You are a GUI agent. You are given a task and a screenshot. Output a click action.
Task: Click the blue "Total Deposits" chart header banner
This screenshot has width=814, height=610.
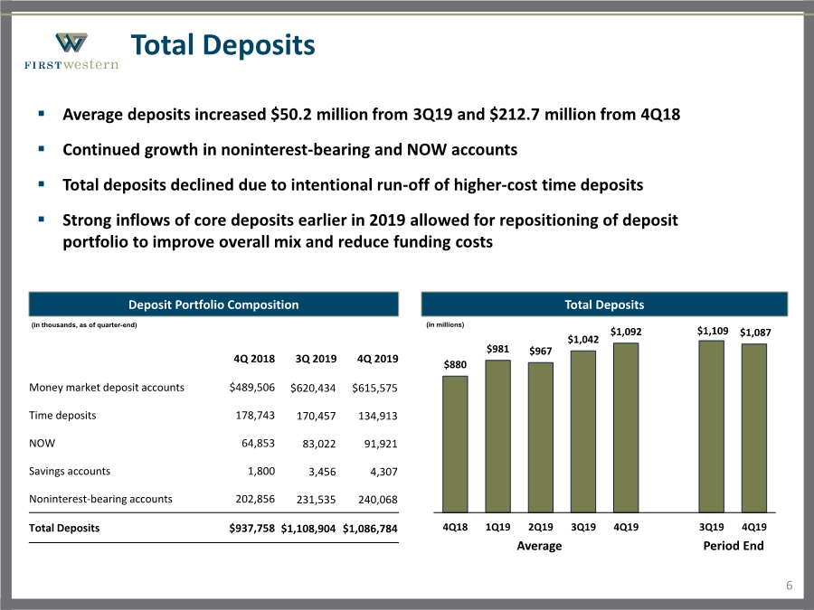[604, 305]
